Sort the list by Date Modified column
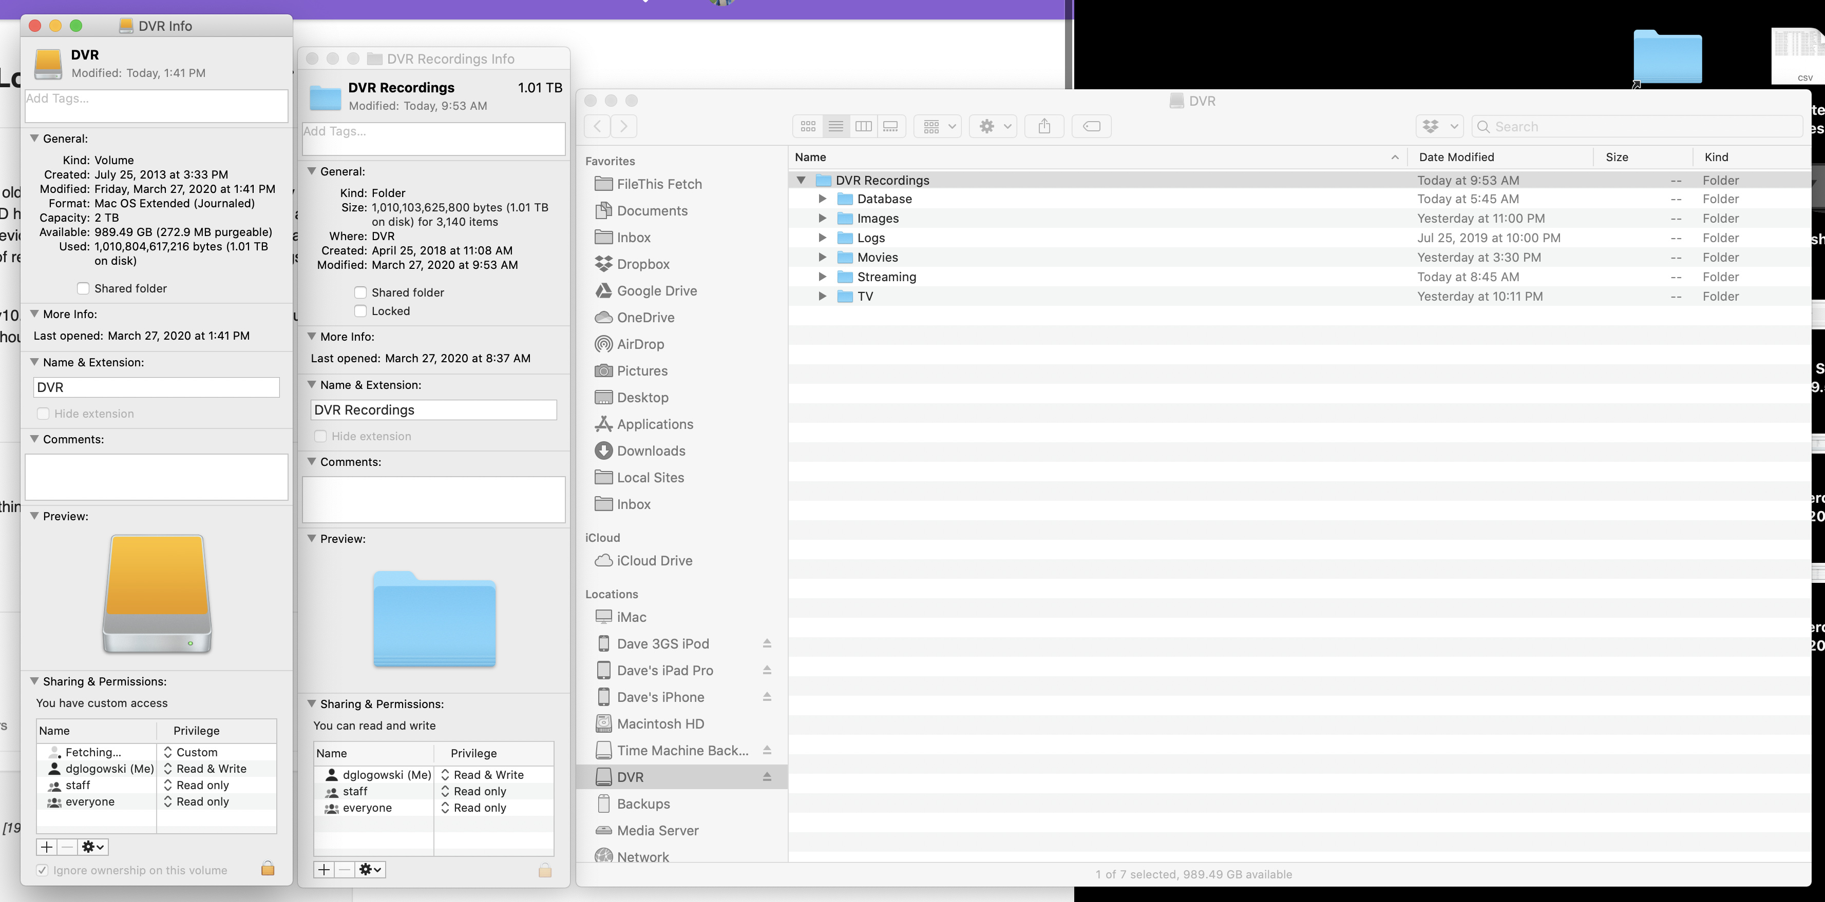 pos(1456,157)
